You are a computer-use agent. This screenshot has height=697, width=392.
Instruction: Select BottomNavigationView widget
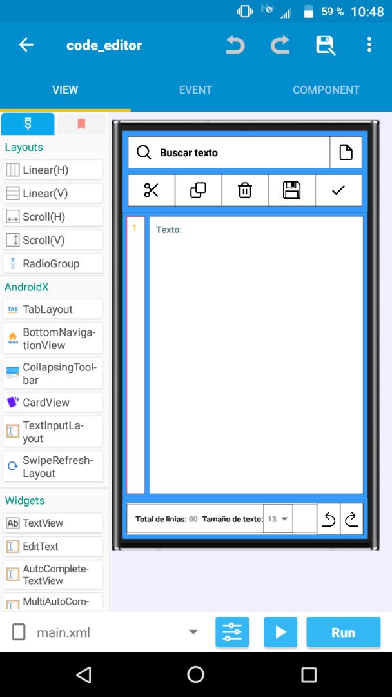coord(53,339)
